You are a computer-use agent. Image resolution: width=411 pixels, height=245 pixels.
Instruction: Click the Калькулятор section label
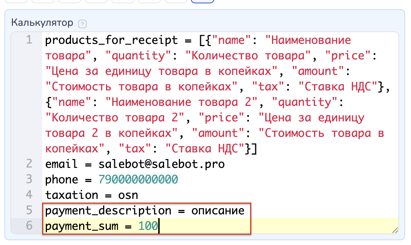pyautogui.click(x=43, y=23)
